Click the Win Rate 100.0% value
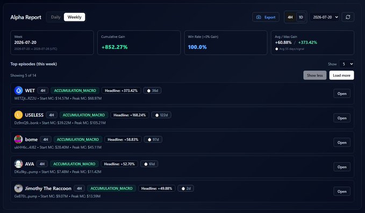 pos(197,47)
